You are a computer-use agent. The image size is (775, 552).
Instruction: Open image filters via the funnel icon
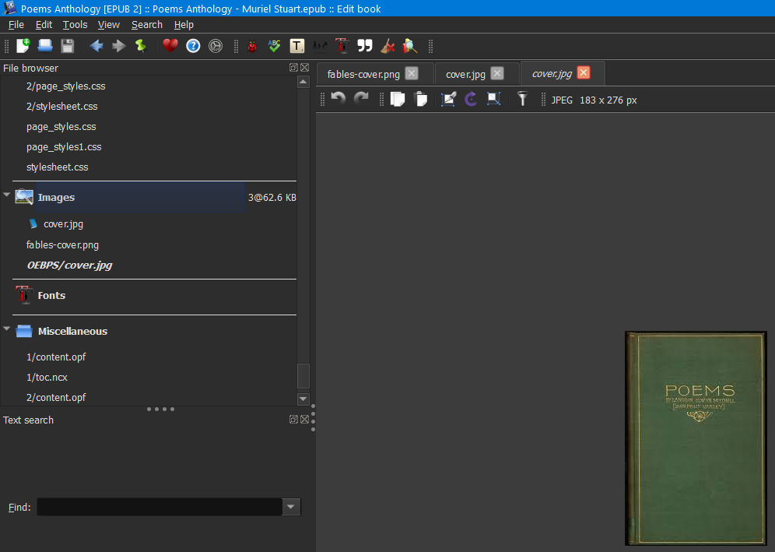[x=522, y=99]
